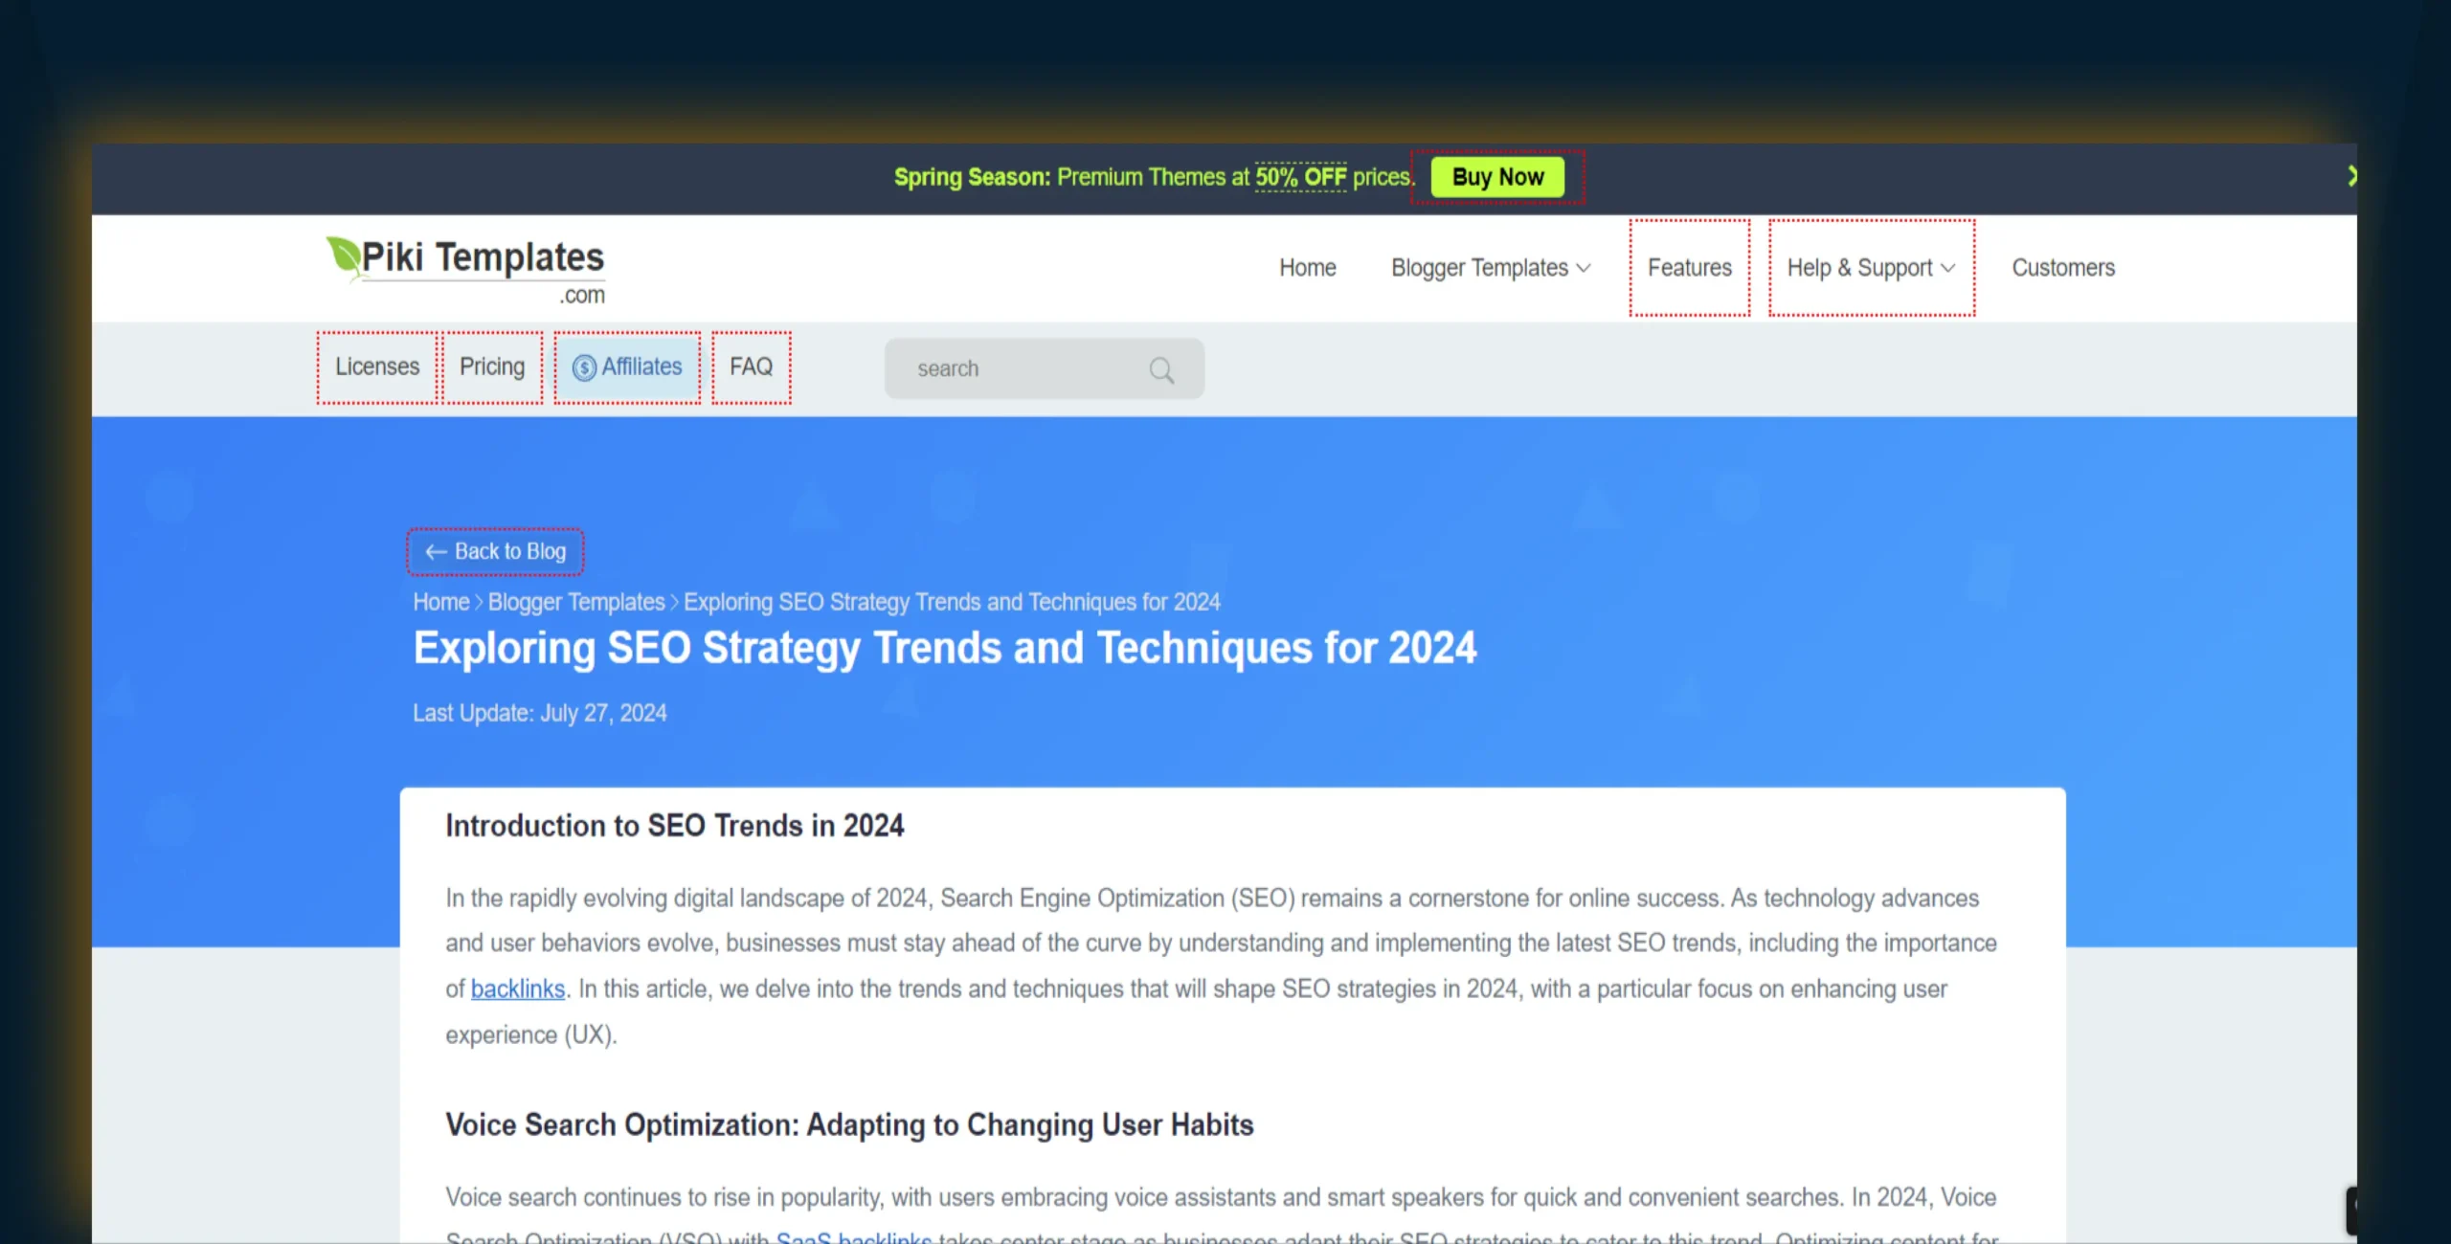Go to the Customers page
The height and width of the screenshot is (1244, 2451).
(x=2062, y=268)
